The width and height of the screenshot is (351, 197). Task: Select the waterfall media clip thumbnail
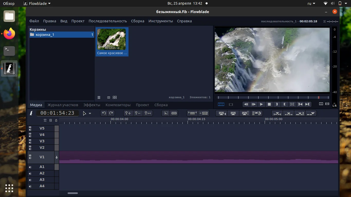click(x=112, y=39)
